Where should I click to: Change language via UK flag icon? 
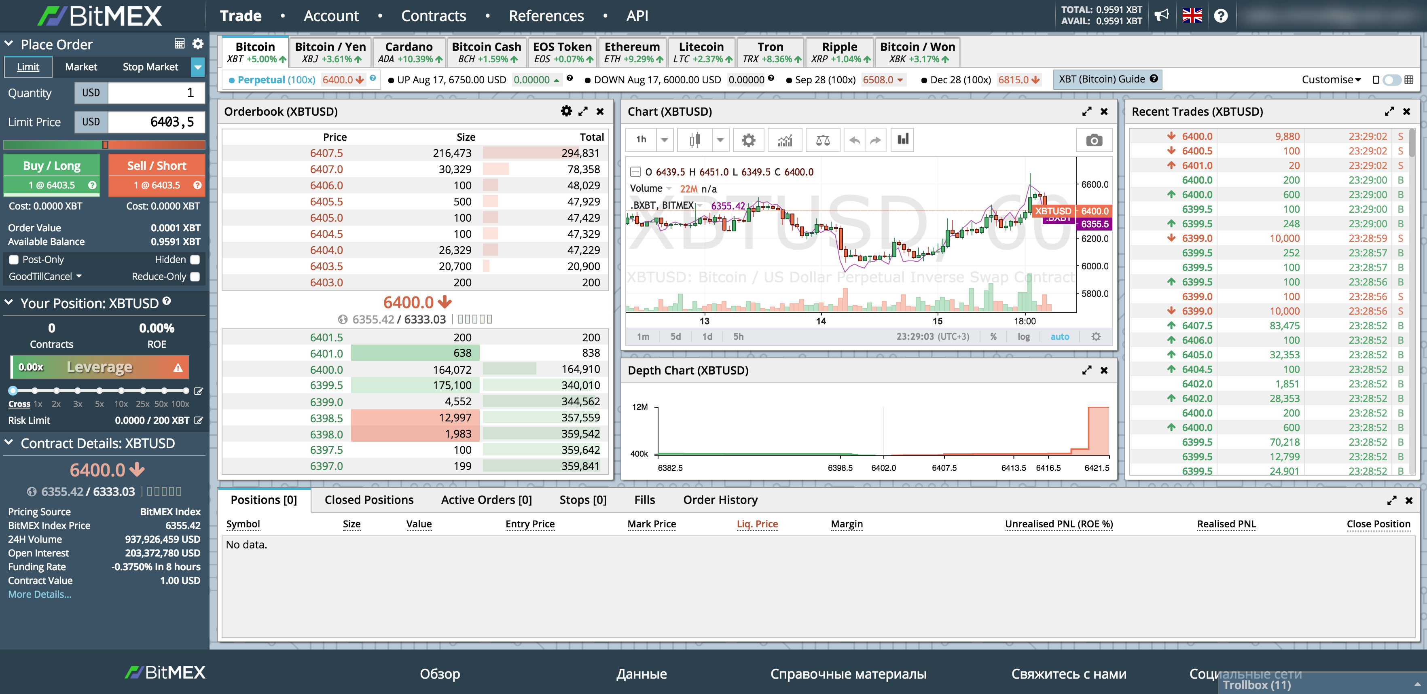1192,15
